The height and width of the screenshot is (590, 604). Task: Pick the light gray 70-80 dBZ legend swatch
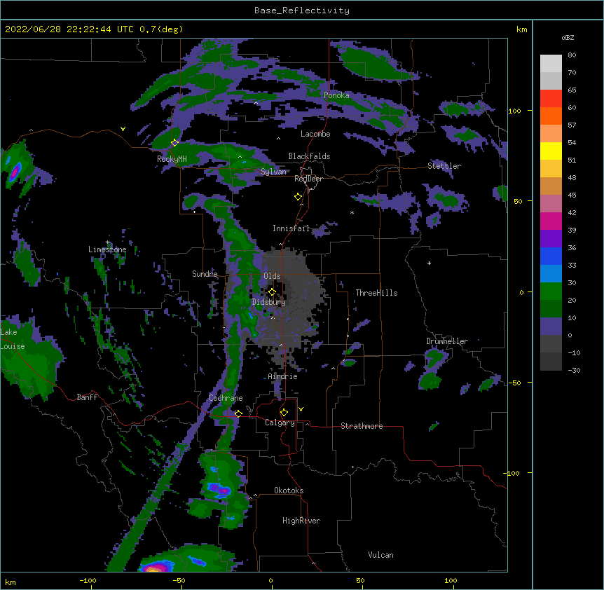(x=551, y=64)
